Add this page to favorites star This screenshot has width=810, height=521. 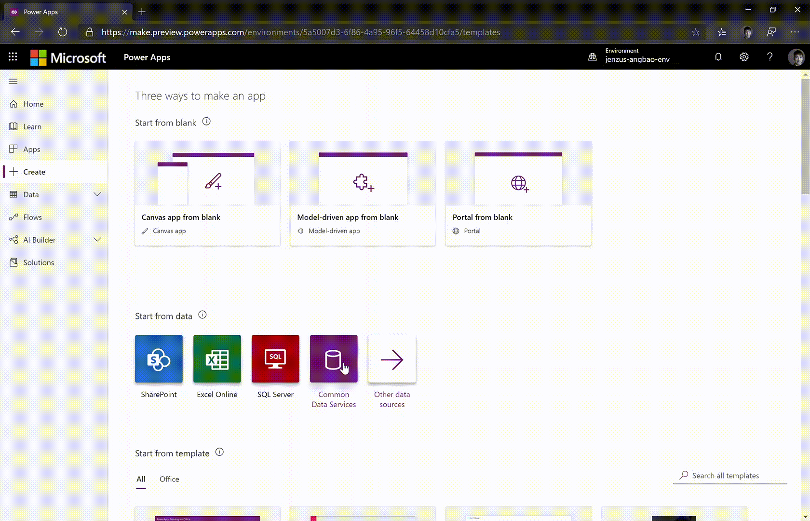click(x=696, y=32)
